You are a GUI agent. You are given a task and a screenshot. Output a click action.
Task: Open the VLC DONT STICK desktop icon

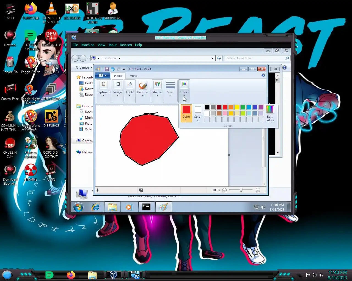(x=51, y=13)
